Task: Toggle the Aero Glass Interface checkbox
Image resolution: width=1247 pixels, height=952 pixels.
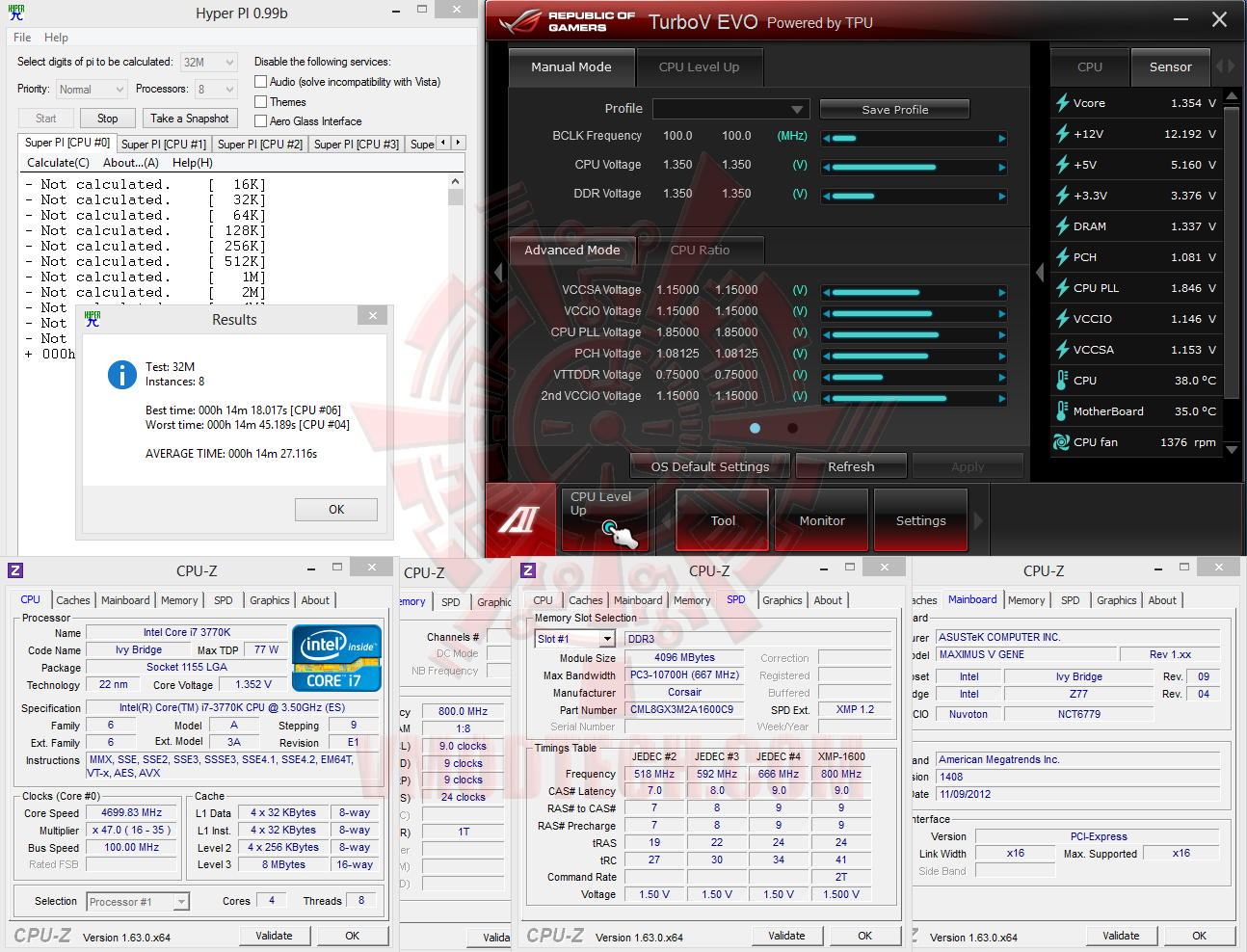Action: pos(260,120)
